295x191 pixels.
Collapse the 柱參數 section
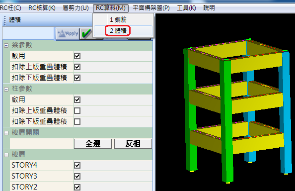6,89
